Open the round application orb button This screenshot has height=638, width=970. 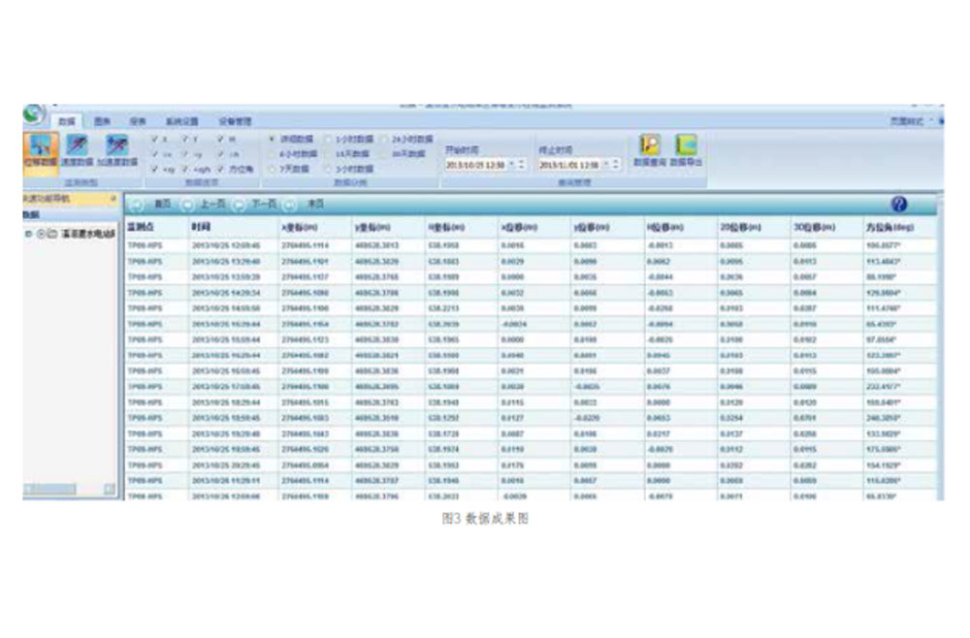pyautogui.click(x=34, y=114)
